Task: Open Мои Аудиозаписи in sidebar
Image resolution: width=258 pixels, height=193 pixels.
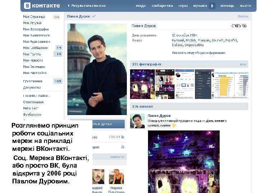Action: (x=36, y=42)
